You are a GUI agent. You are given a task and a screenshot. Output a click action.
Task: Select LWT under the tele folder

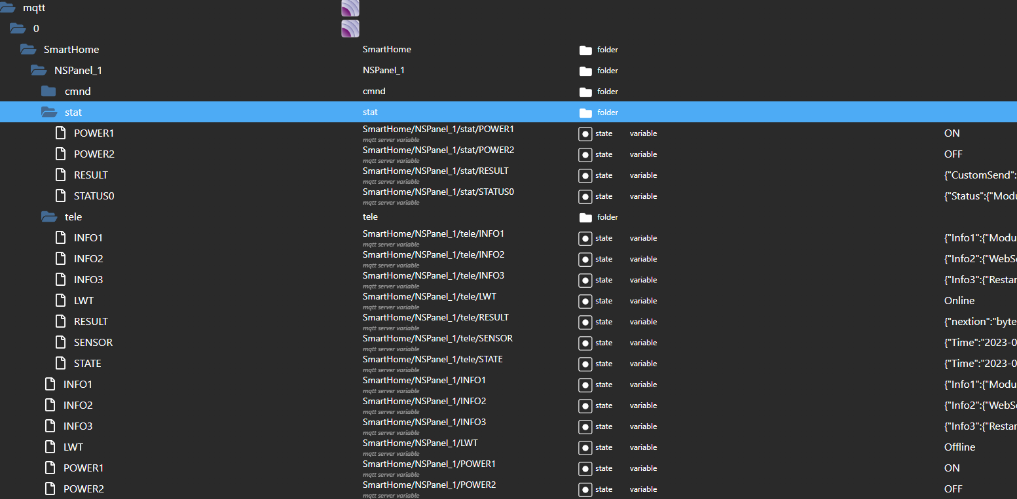point(84,301)
